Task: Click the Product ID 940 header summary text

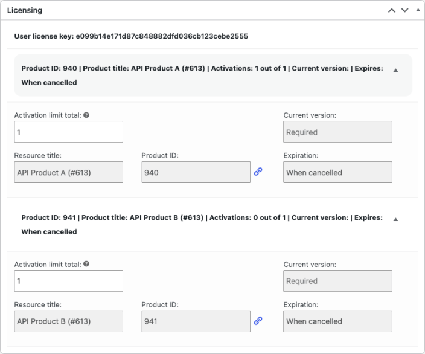Action: tap(202, 76)
